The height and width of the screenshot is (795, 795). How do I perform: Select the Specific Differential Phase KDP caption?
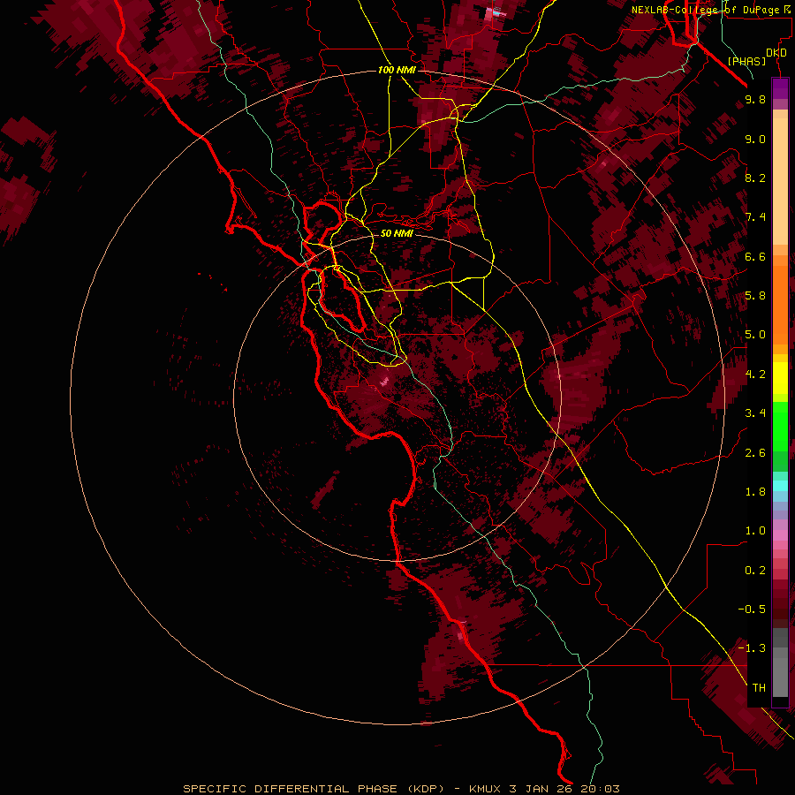coord(401,789)
